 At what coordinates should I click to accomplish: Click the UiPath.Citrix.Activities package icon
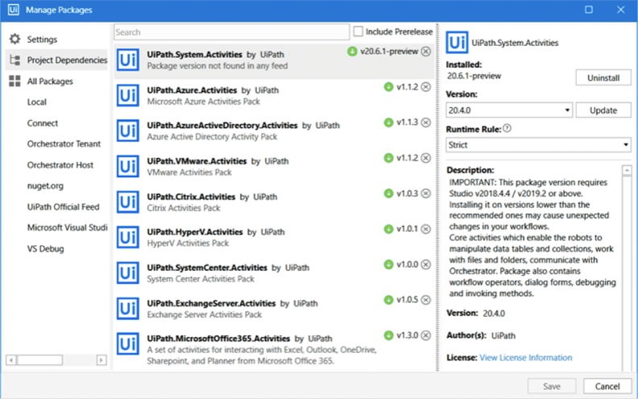(128, 202)
